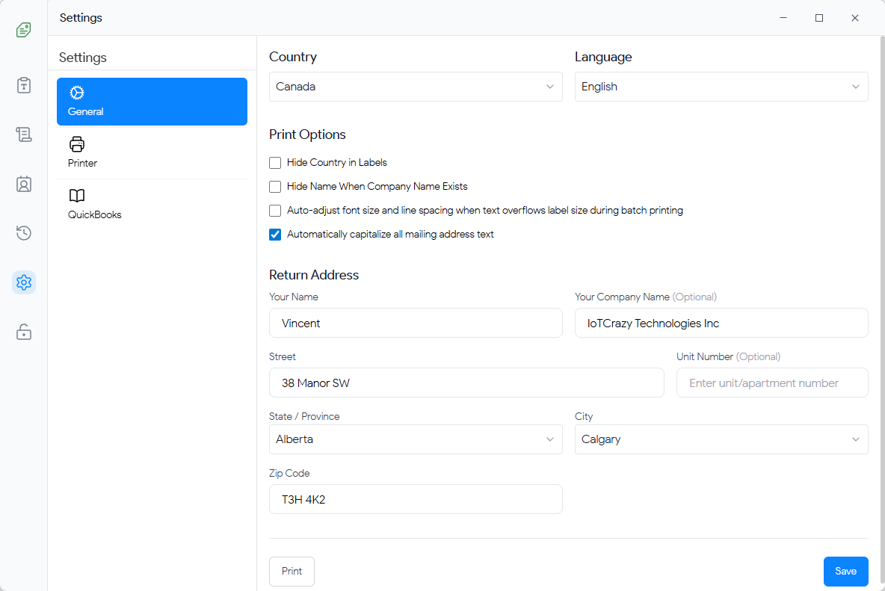Screen dimensions: 885x591
Task: Open the green labels icon in sidebar
Action: pyautogui.click(x=22, y=30)
